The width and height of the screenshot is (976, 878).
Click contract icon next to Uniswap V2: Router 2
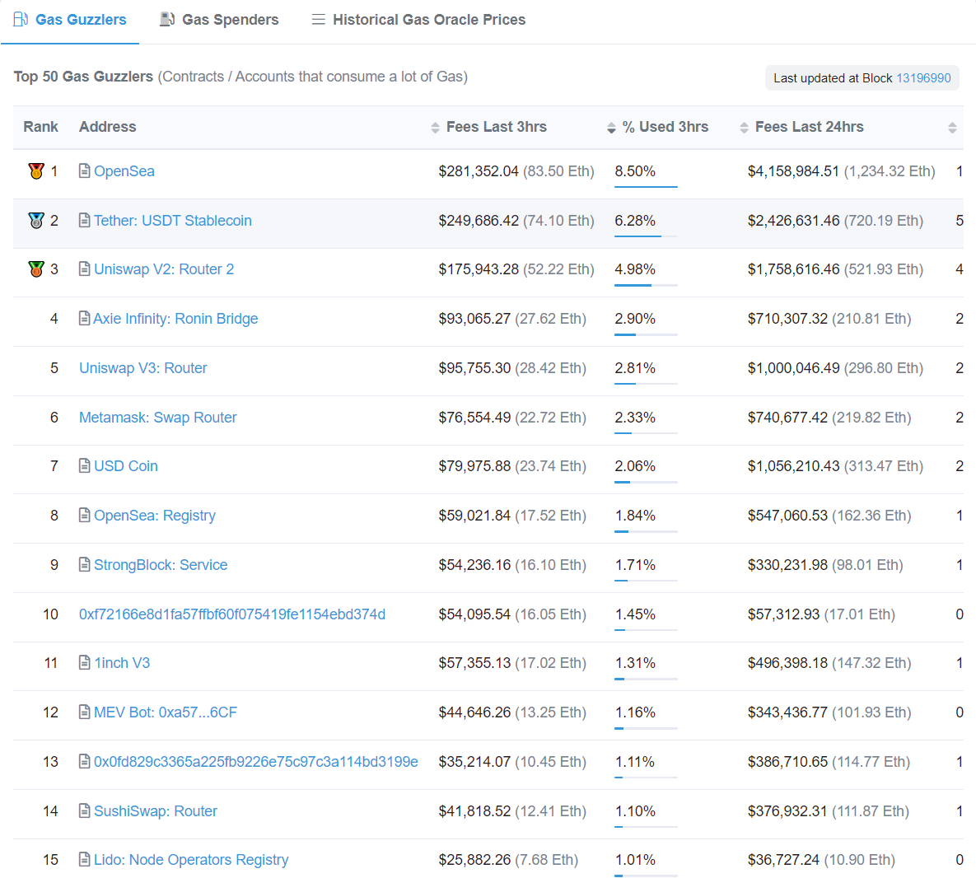tap(85, 269)
